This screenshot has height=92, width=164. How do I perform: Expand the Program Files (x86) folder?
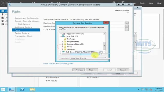(63, 44)
